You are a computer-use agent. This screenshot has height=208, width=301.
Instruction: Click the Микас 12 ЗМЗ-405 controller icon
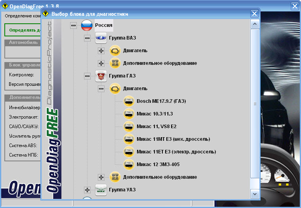(x=129, y=165)
